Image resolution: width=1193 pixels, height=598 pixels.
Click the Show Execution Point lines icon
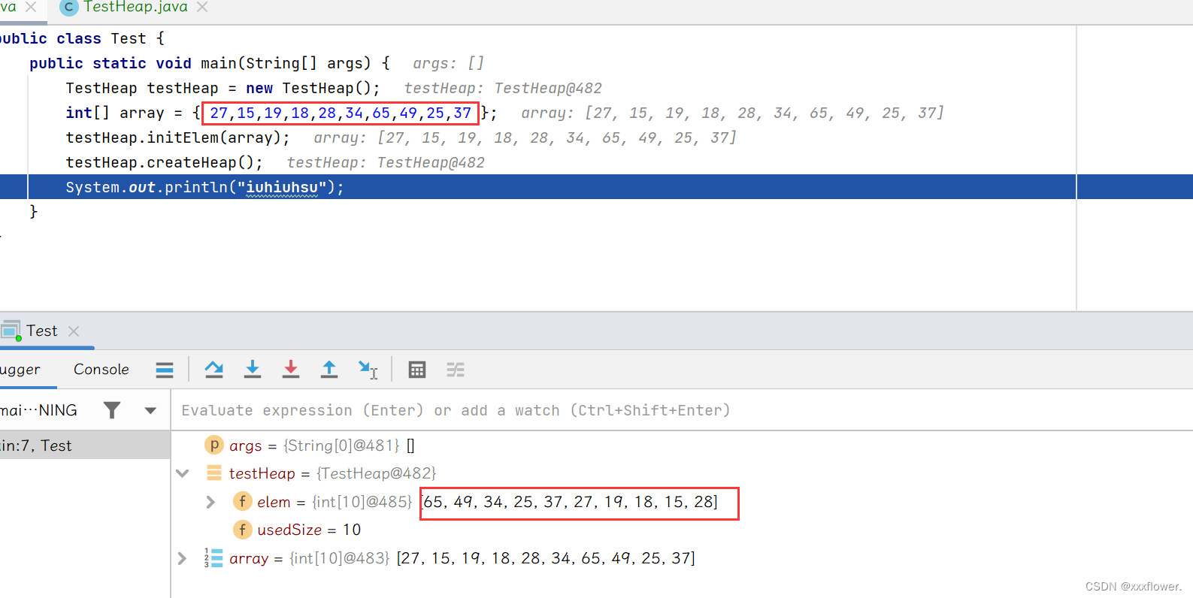click(165, 370)
